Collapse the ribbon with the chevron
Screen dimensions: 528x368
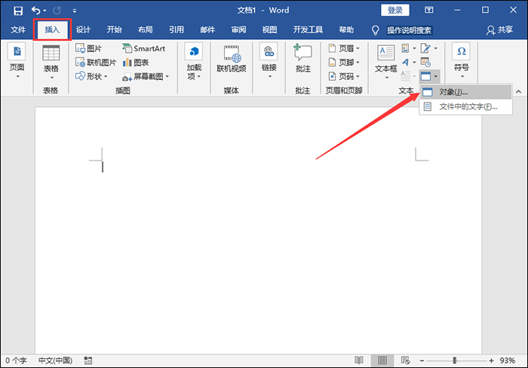tap(519, 91)
